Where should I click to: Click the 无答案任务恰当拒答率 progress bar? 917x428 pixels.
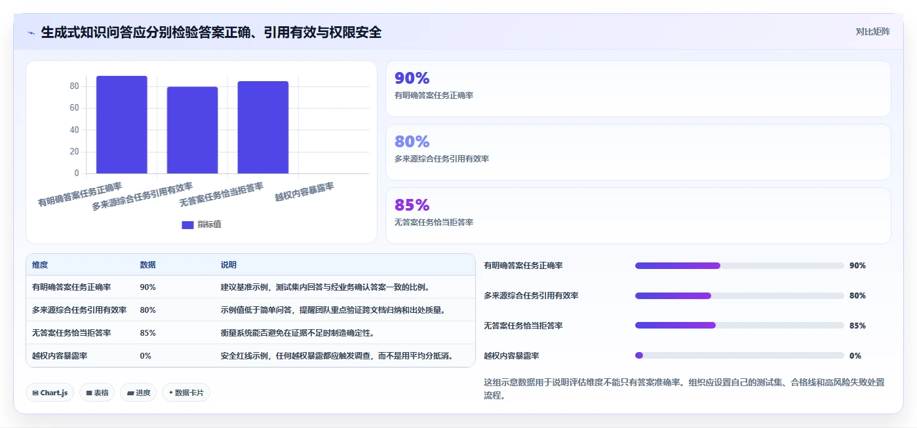pyautogui.click(x=739, y=325)
